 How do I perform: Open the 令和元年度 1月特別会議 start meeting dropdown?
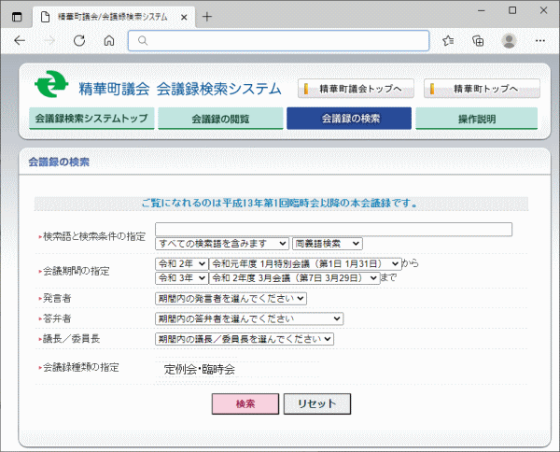click(x=305, y=264)
